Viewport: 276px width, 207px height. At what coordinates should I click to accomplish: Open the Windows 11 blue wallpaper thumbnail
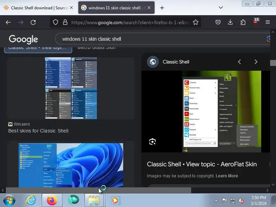click(71, 165)
